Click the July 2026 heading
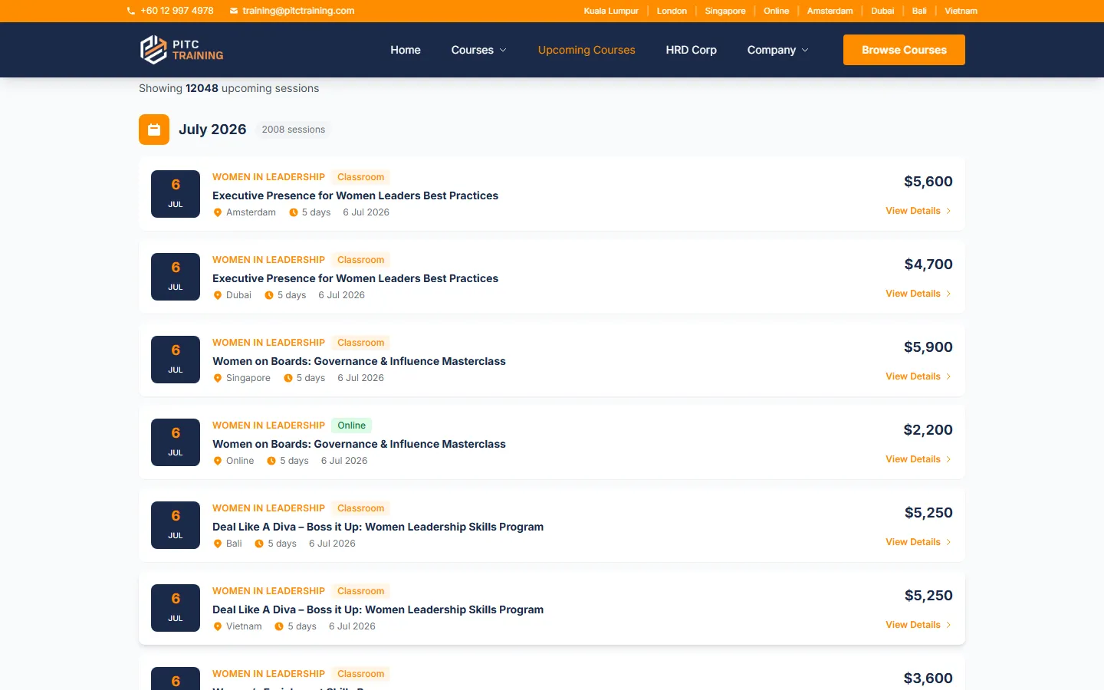This screenshot has height=690, width=1104. pyautogui.click(x=212, y=130)
